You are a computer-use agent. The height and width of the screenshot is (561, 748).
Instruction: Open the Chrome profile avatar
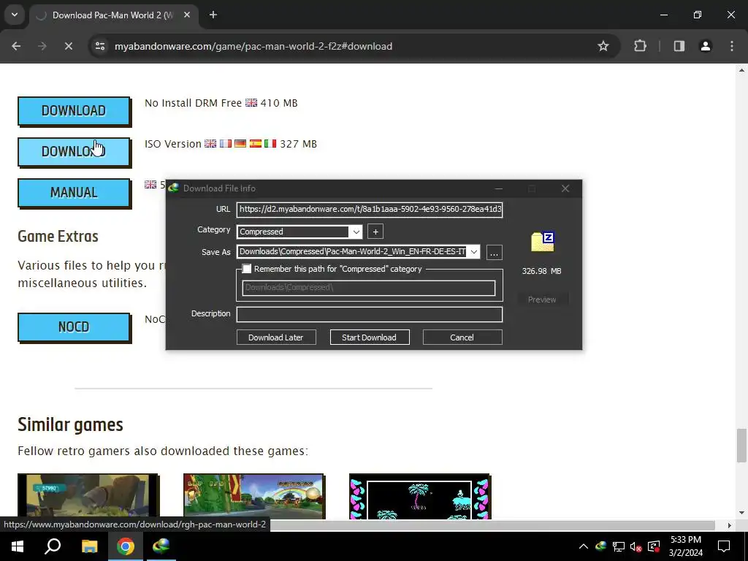coord(705,46)
